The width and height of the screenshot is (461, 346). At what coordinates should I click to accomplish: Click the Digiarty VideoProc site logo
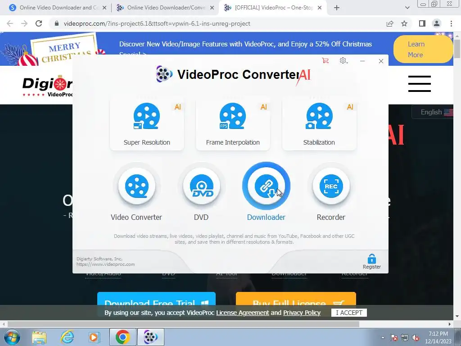[x=47, y=86]
